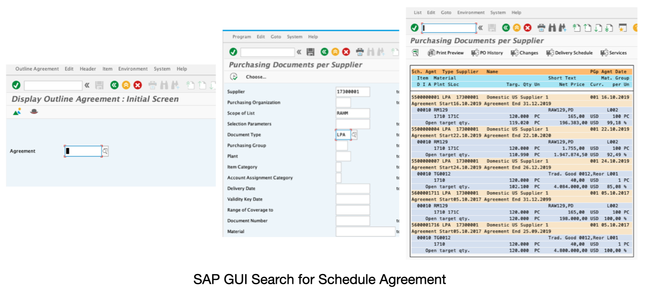Open Program menu in middle window
The height and width of the screenshot is (290, 646).
tap(242, 37)
